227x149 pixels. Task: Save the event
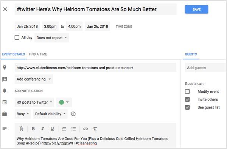click(196, 9)
